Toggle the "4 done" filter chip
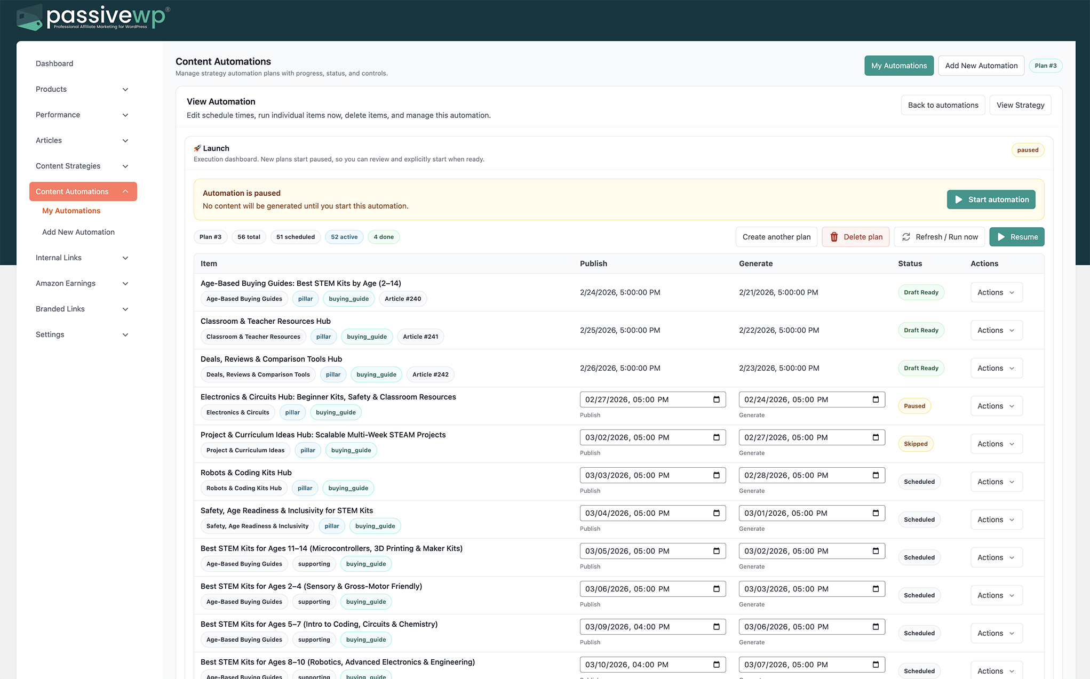Screen dimensions: 1090x679 [x=384, y=237]
